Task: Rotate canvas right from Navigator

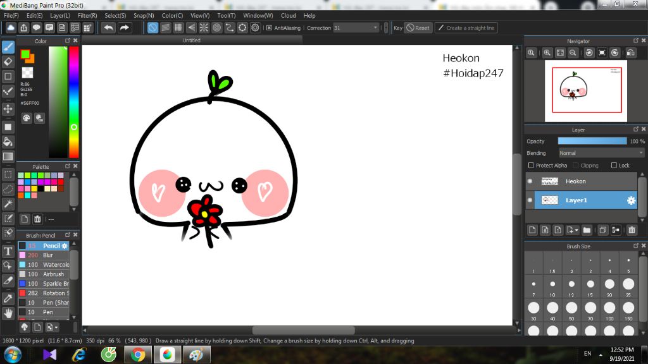Action: click(x=615, y=53)
